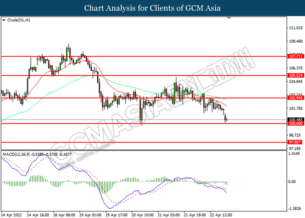Click the 109.480 price axis value
Viewport: 305px width, 218px height.
pyautogui.click(x=296, y=41)
